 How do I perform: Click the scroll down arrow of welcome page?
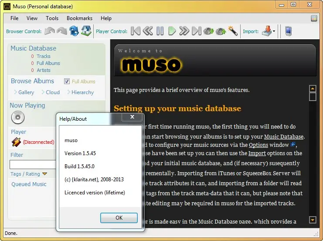pos(313,220)
